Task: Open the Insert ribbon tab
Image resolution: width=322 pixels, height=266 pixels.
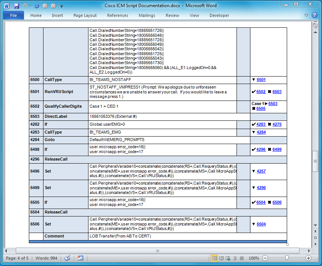Action: [x=57, y=15]
